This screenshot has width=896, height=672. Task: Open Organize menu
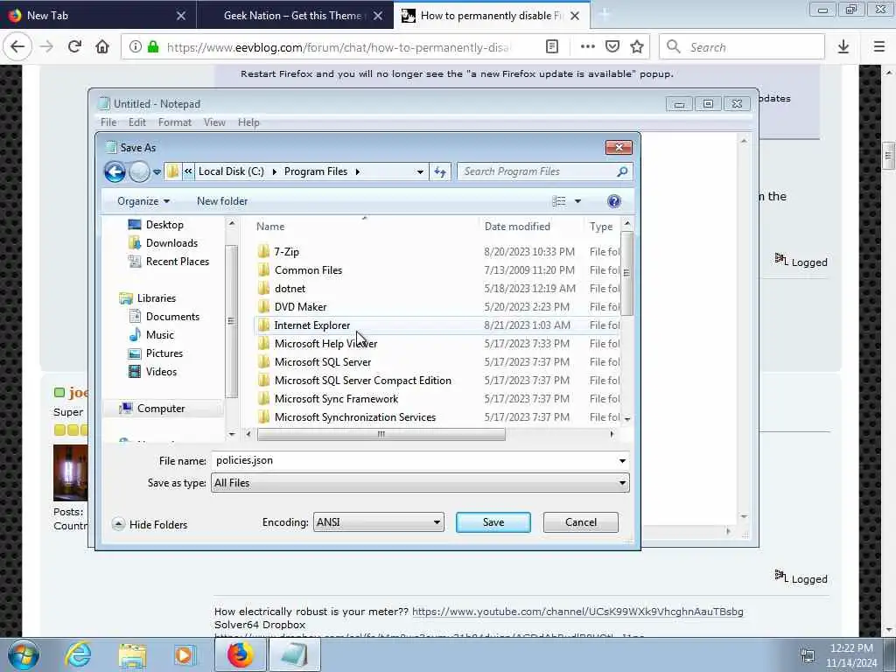[143, 201]
